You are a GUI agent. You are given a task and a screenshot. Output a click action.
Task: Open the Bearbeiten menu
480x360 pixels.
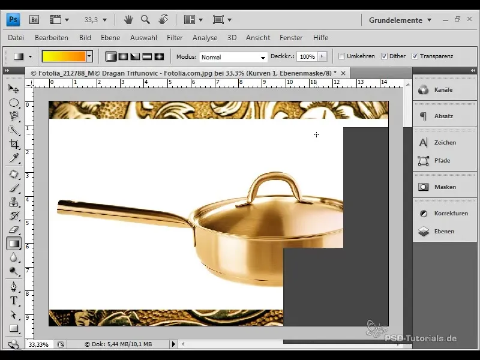pos(52,38)
